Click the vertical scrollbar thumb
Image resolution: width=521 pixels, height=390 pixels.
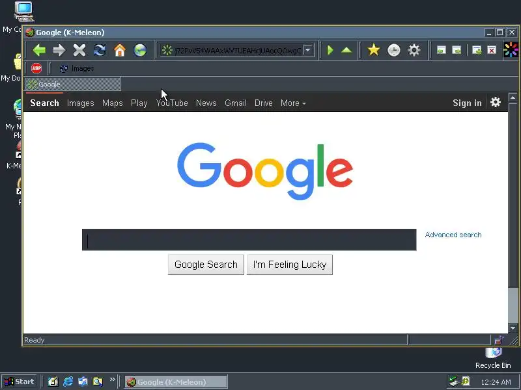(513, 196)
